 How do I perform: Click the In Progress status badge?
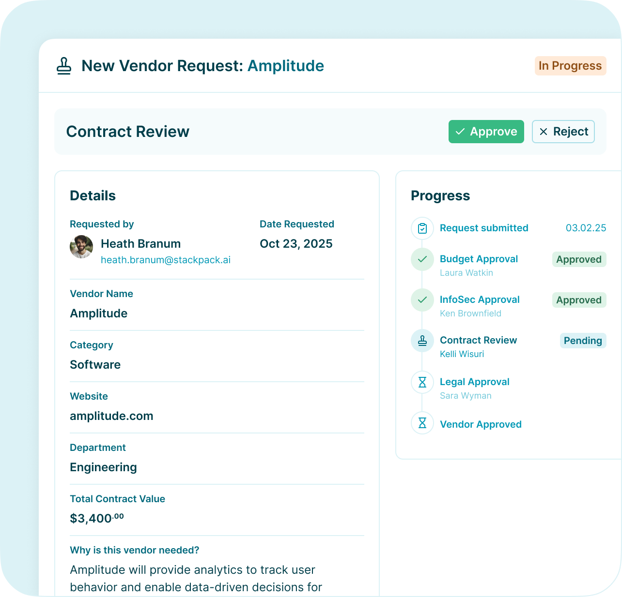click(x=570, y=66)
